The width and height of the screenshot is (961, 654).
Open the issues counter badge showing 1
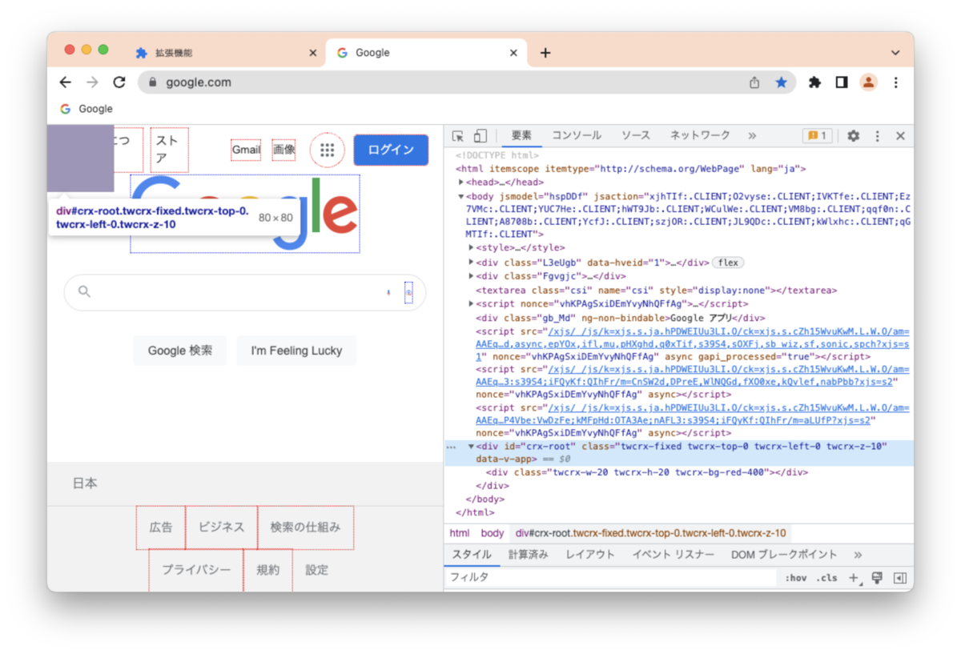click(816, 135)
